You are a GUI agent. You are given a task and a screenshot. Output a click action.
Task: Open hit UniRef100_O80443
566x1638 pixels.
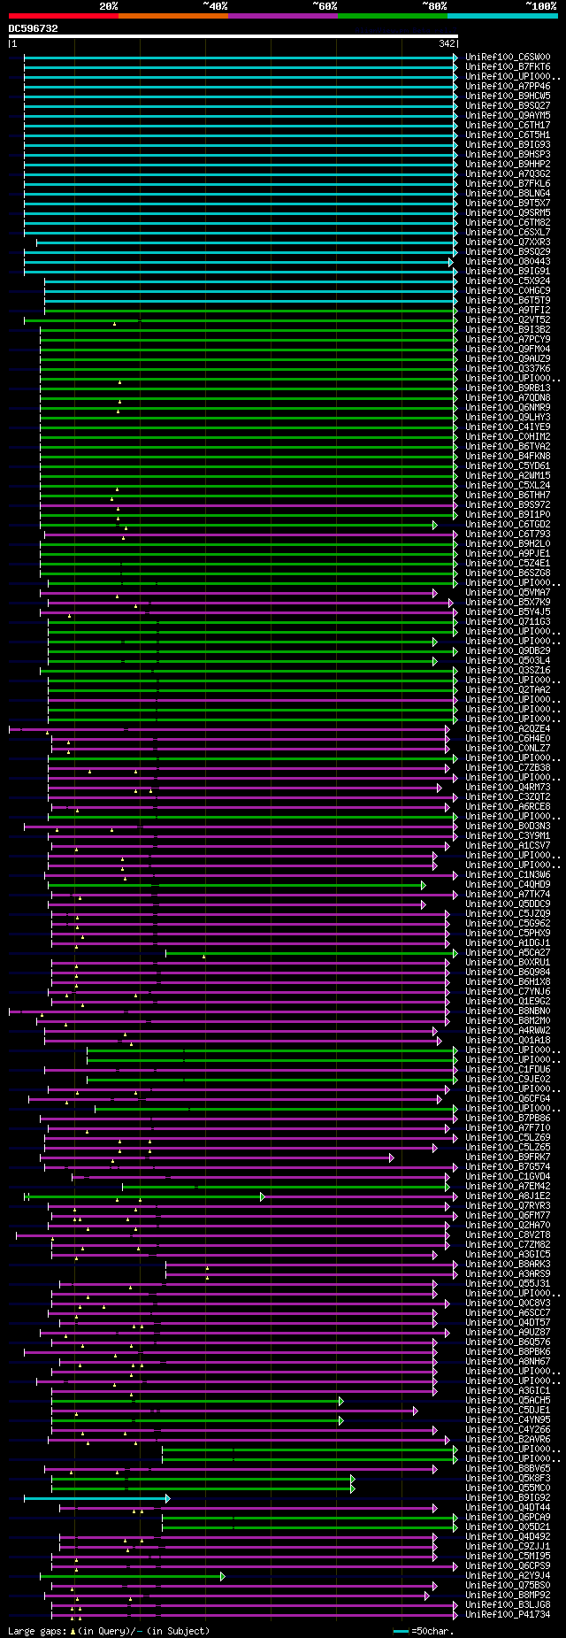(508, 261)
